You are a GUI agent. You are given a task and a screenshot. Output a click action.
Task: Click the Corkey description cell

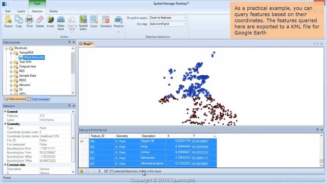pos(153,152)
